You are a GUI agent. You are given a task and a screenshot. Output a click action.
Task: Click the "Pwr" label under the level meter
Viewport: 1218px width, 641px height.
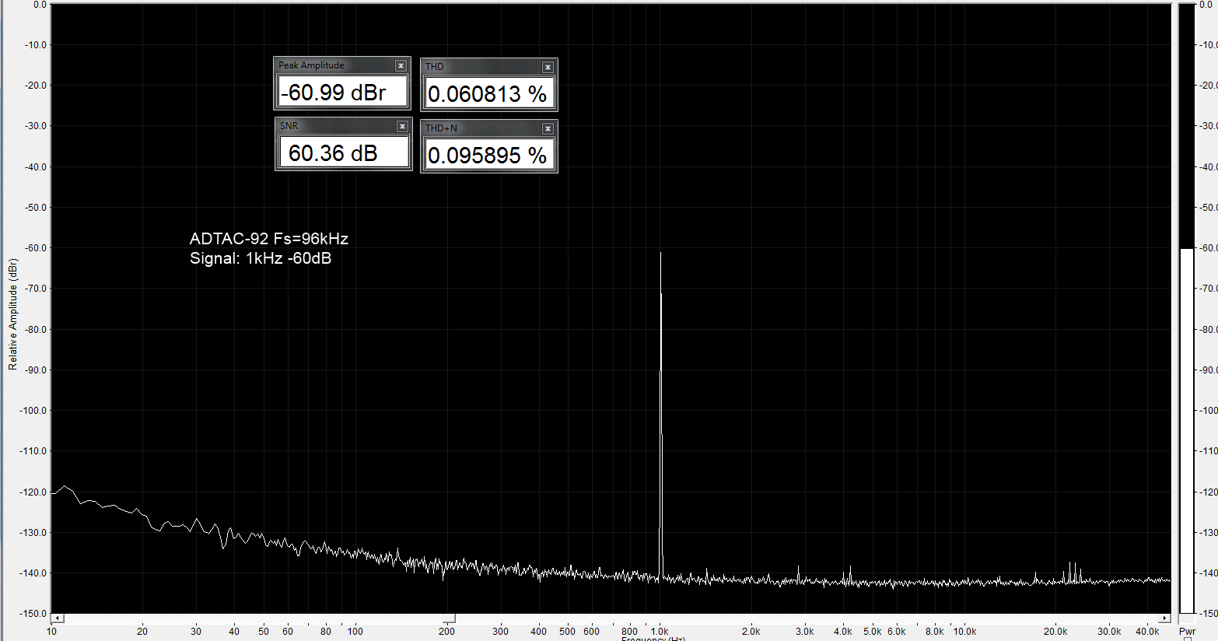point(1187,631)
